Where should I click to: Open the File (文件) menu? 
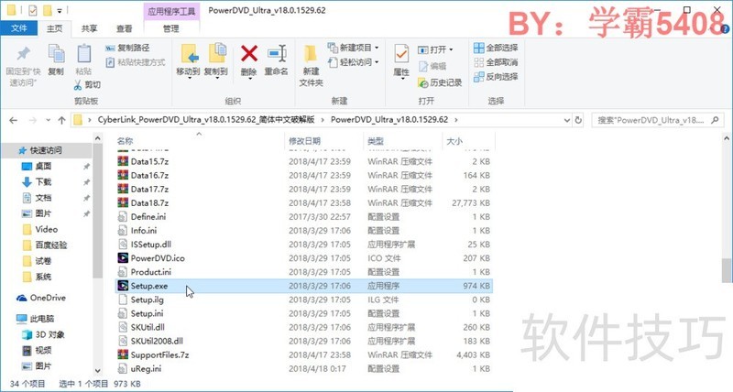point(18,28)
